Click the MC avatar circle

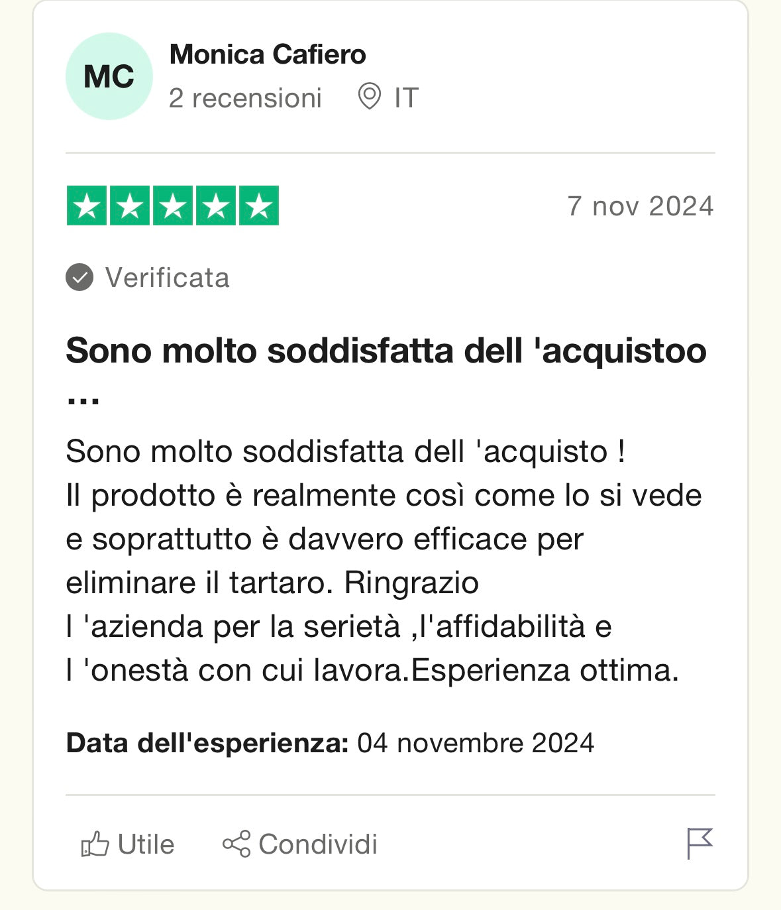pyautogui.click(x=109, y=76)
